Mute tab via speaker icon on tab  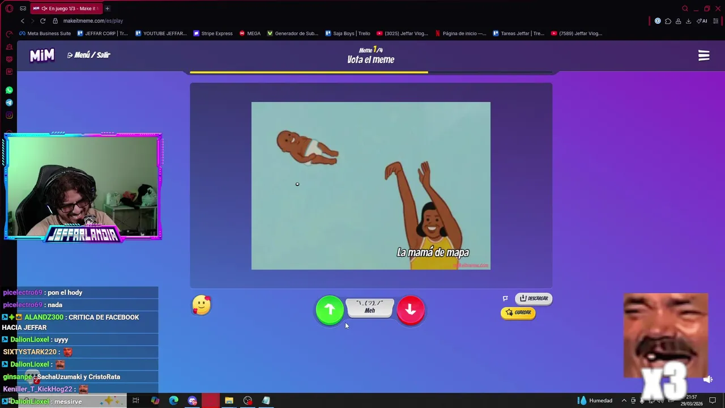44,8
